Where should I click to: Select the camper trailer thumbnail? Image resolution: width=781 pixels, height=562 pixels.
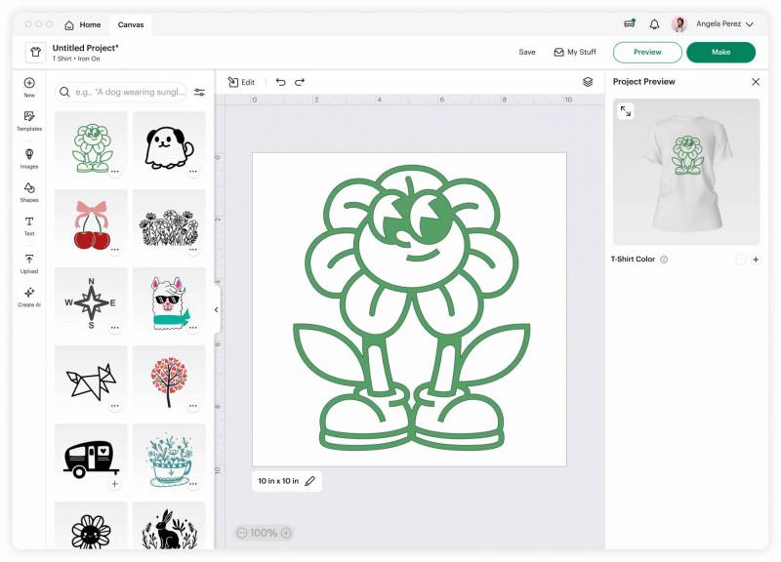[91, 458]
